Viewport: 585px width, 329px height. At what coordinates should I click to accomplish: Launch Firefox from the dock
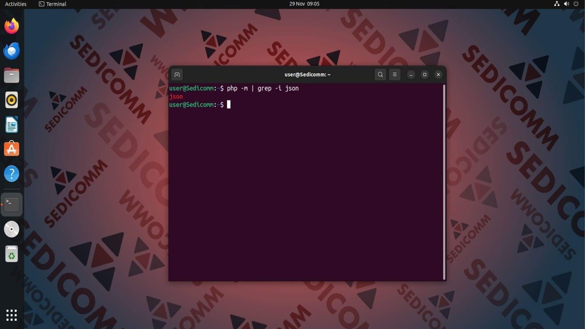coord(12,26)
